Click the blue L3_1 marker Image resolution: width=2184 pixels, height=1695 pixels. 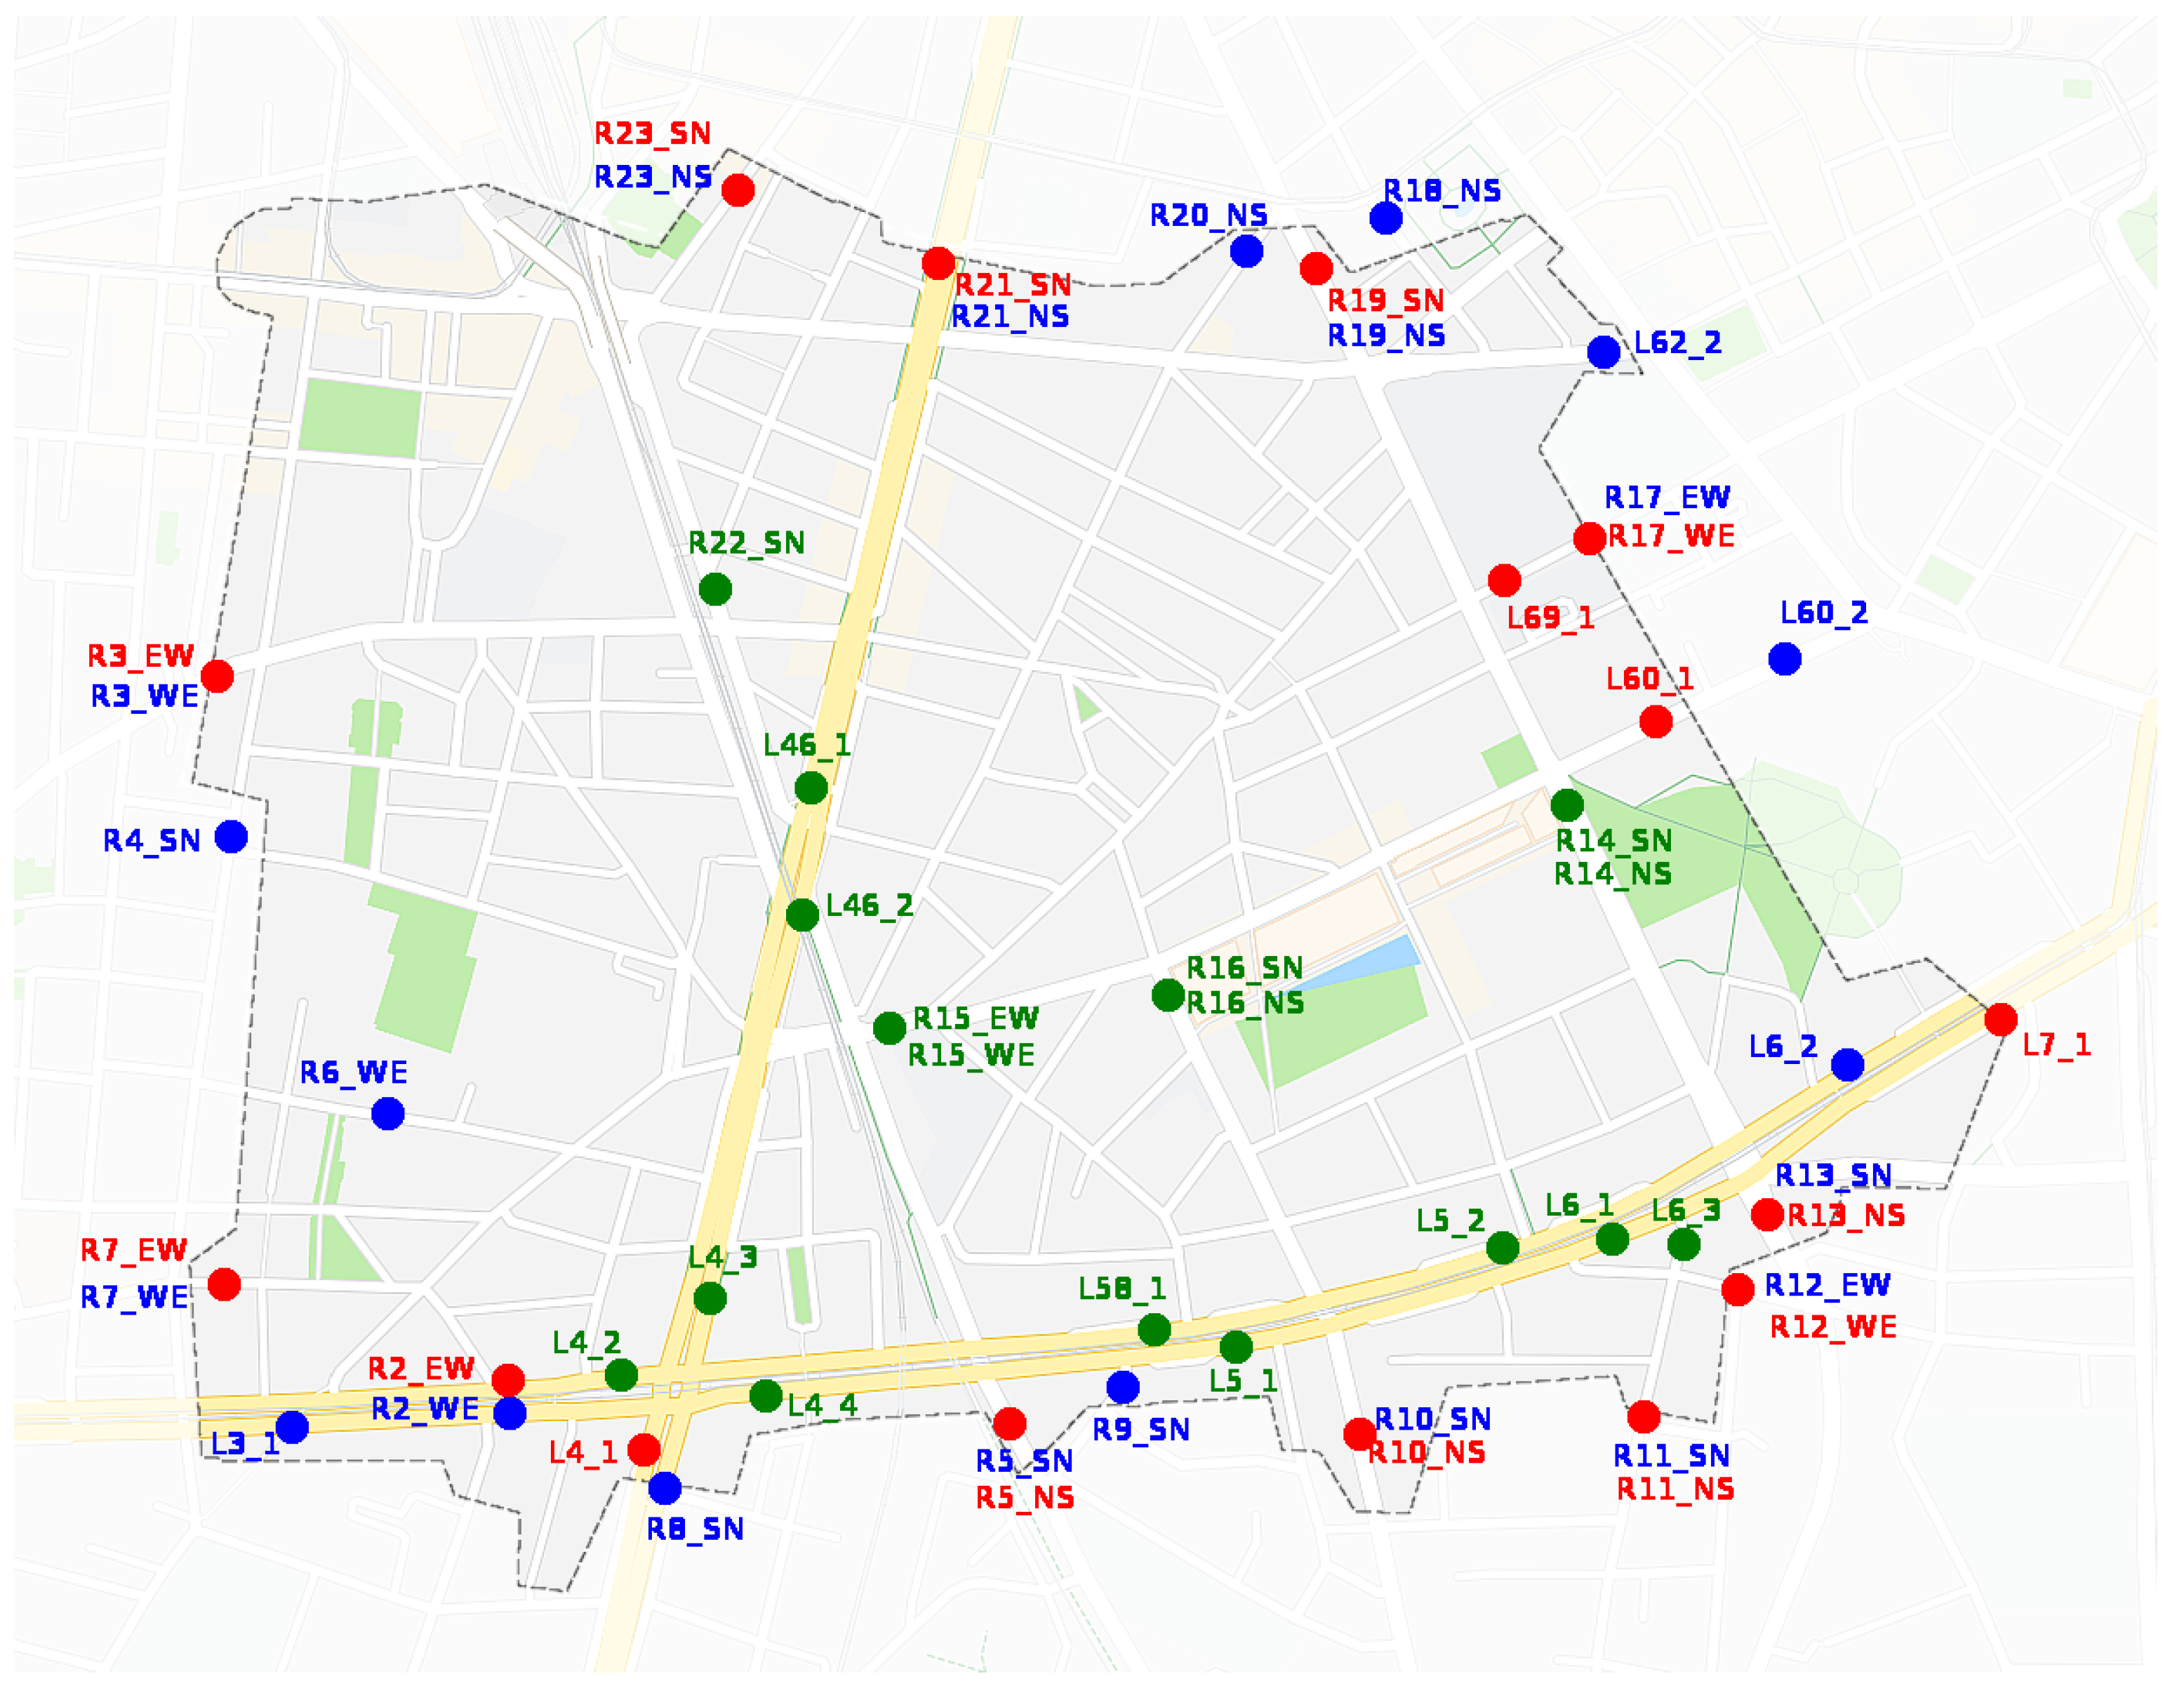tap(292, 1427)
